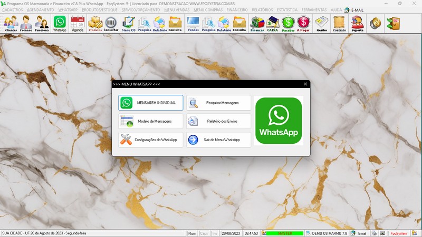The height and width of the screenshot is (237, 422).
Task: Click the computer icon in status bar
Action: pos(382,233)
